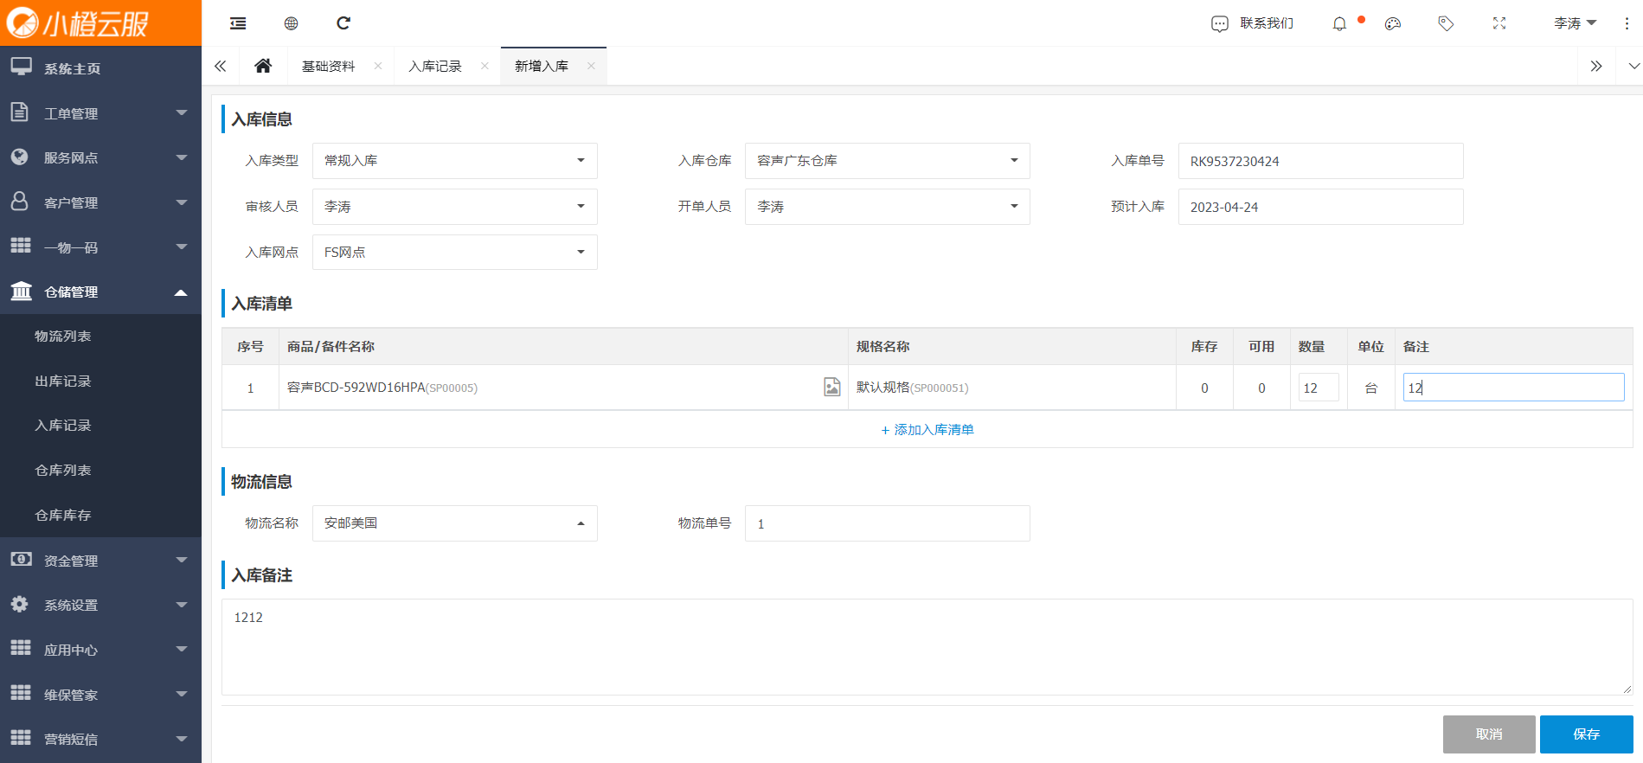Close the 入库记录 tab

485,66
